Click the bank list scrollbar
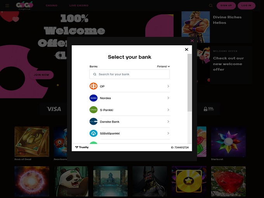Viewport: 264px width, 198px height. coord(189,83)
